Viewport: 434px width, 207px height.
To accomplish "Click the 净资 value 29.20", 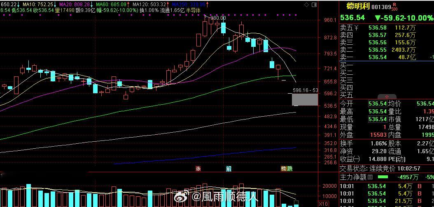I will [x=380, y=151].
